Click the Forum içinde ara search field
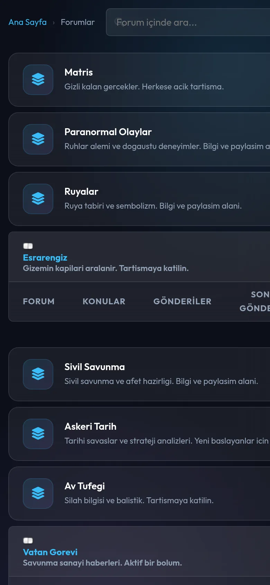Screen dimensions: 270x585 point(188,22)
